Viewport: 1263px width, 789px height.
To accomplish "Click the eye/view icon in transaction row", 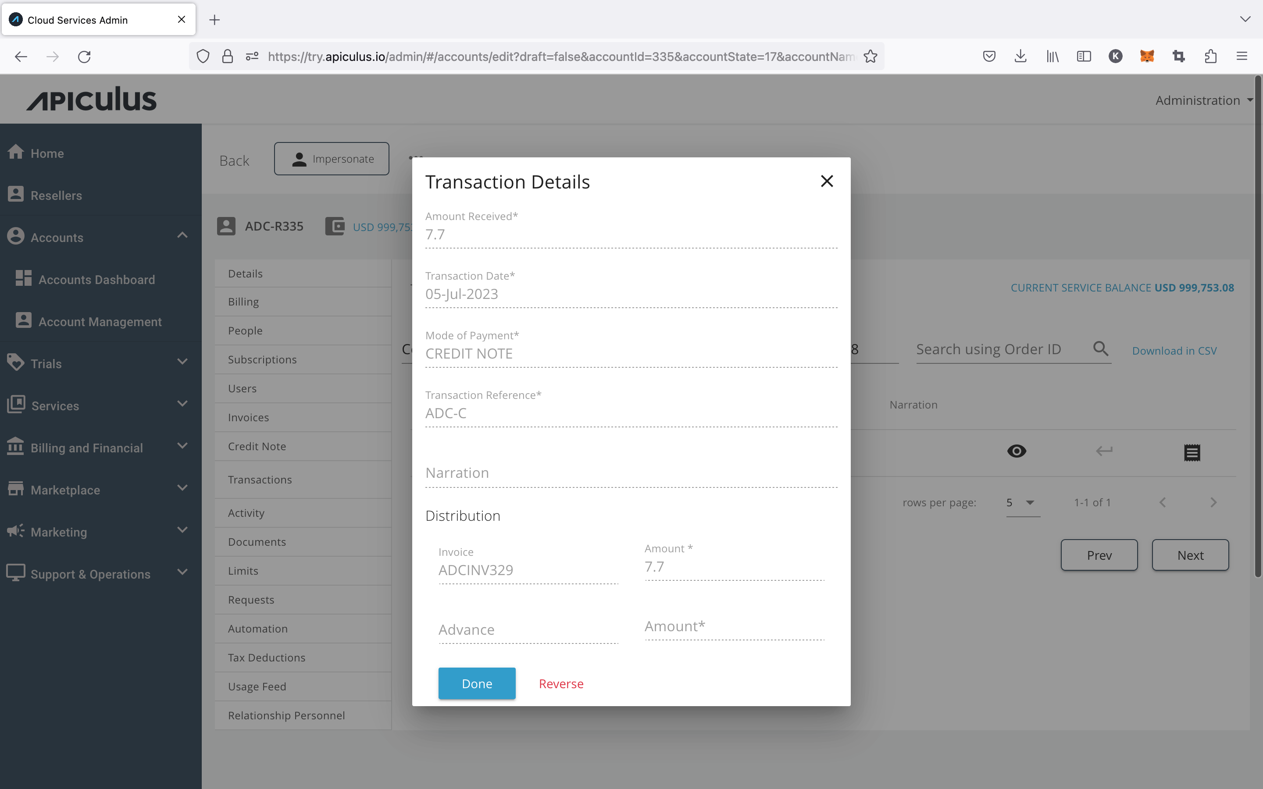I will pos(1017,451).
